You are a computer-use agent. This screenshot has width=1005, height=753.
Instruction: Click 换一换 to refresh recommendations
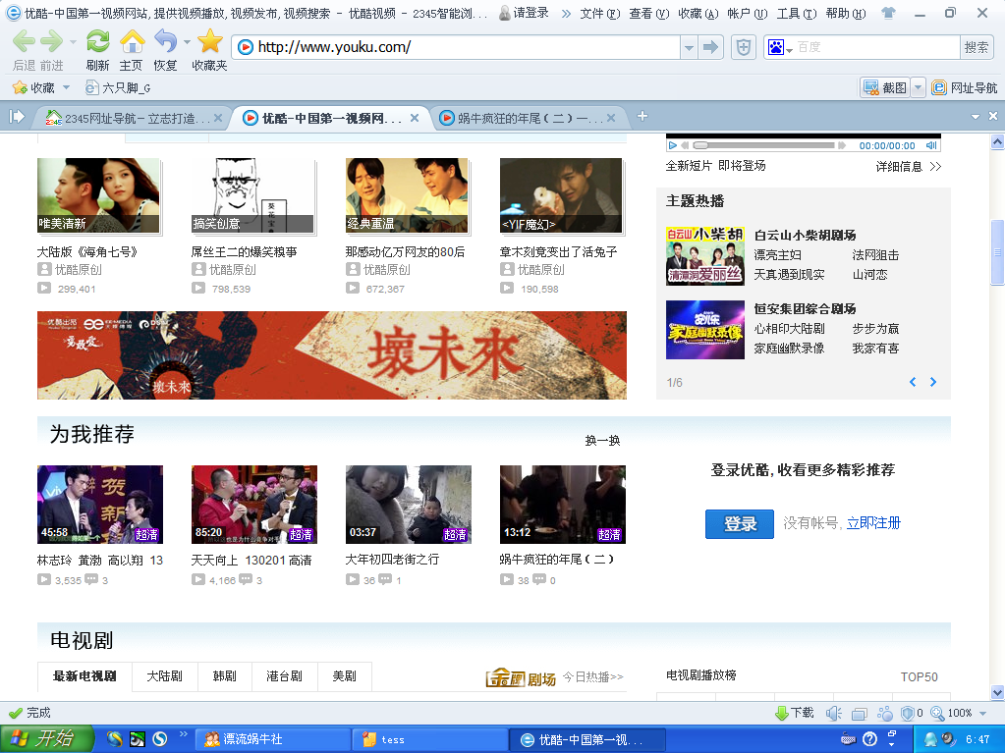[602, 441]
